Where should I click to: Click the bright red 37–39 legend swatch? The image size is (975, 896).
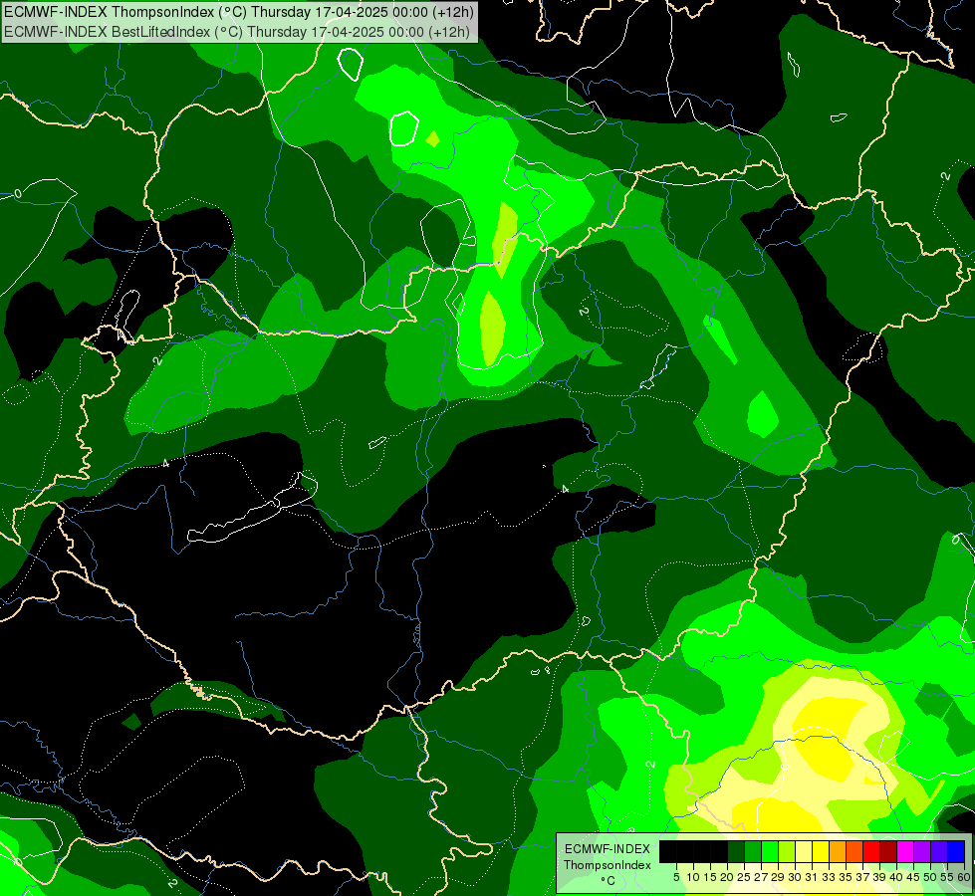tap(870, 851)
